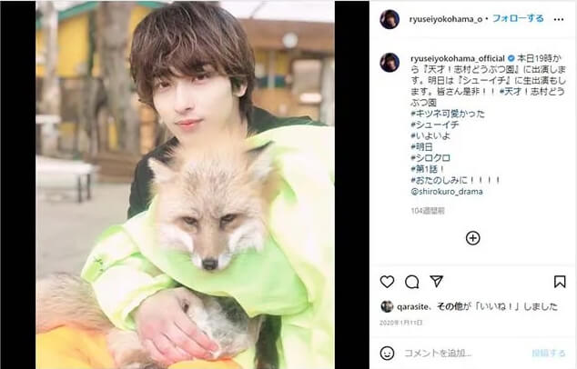The width and height of the screenshot is (577, 369).
Task: Save the post with the bookmark icon
Action: (x=560, y=282)
